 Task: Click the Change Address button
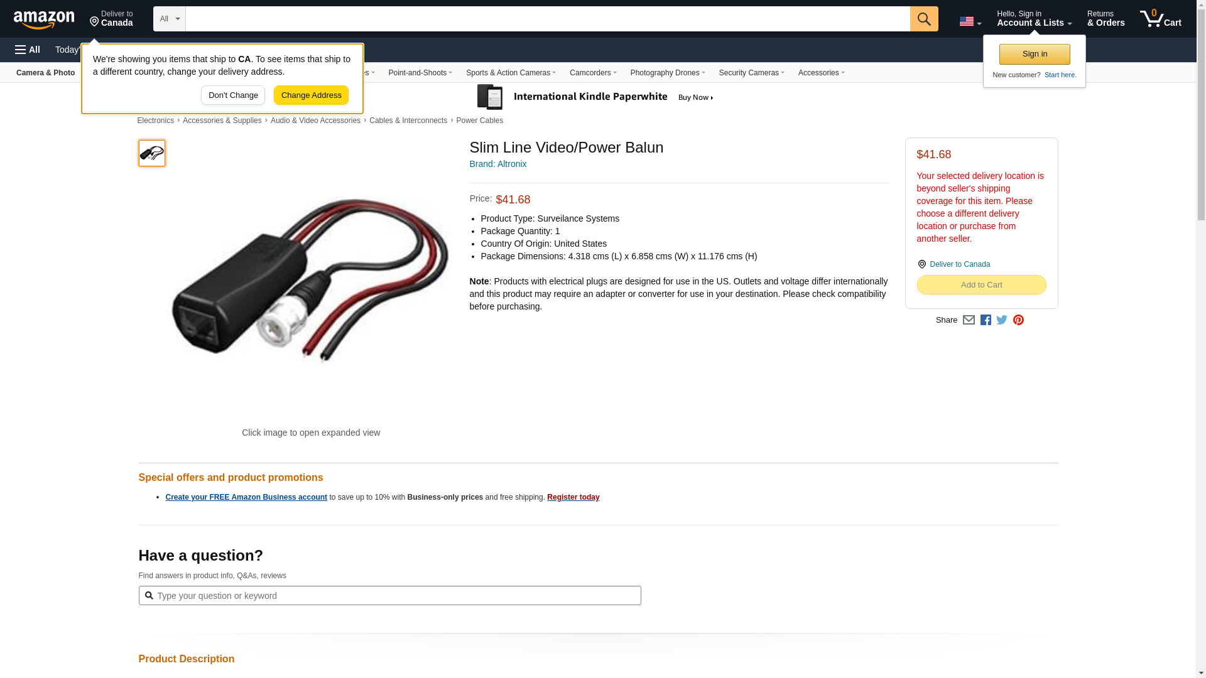pos(311,95)
